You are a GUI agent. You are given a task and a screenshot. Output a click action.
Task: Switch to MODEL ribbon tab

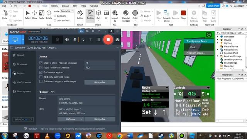point(54,6)
